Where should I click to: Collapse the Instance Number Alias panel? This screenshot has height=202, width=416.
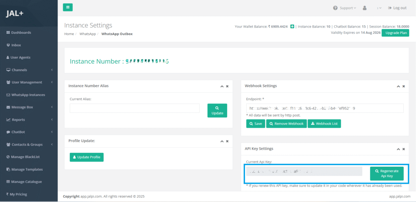pyautogui.click(x=222, y=86)
